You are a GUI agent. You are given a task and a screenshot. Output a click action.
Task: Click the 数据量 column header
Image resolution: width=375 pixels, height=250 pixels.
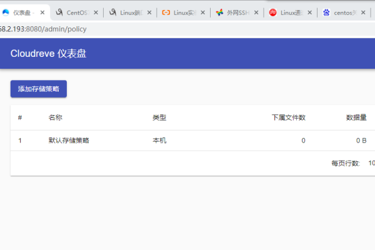tap(356, 117)
